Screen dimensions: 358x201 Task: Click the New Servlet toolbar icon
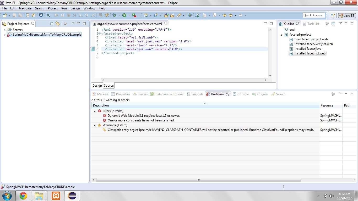[x=155, y=15]
